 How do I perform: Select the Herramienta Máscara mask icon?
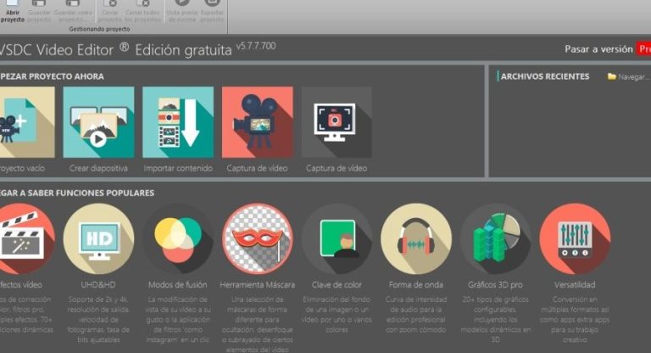258,239
